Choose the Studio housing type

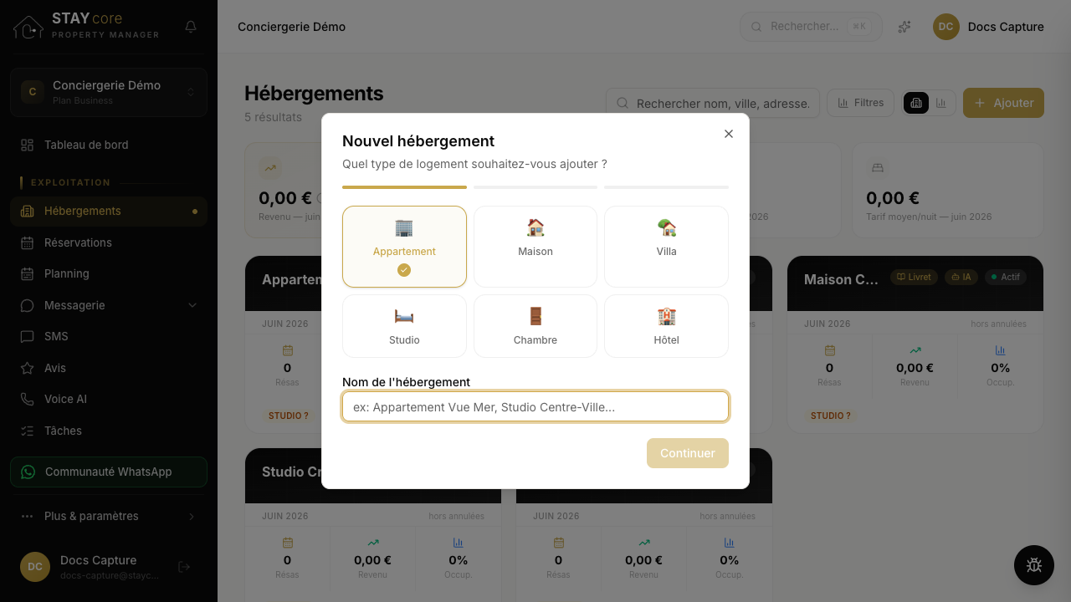click(404, 326)
